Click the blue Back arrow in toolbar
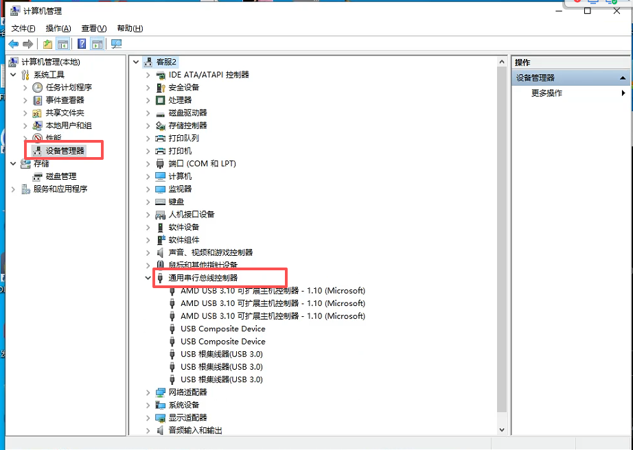 click(13, 44)
